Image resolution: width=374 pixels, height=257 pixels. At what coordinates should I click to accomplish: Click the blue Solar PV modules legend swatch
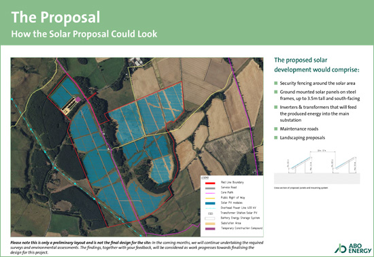click(210, 203)
